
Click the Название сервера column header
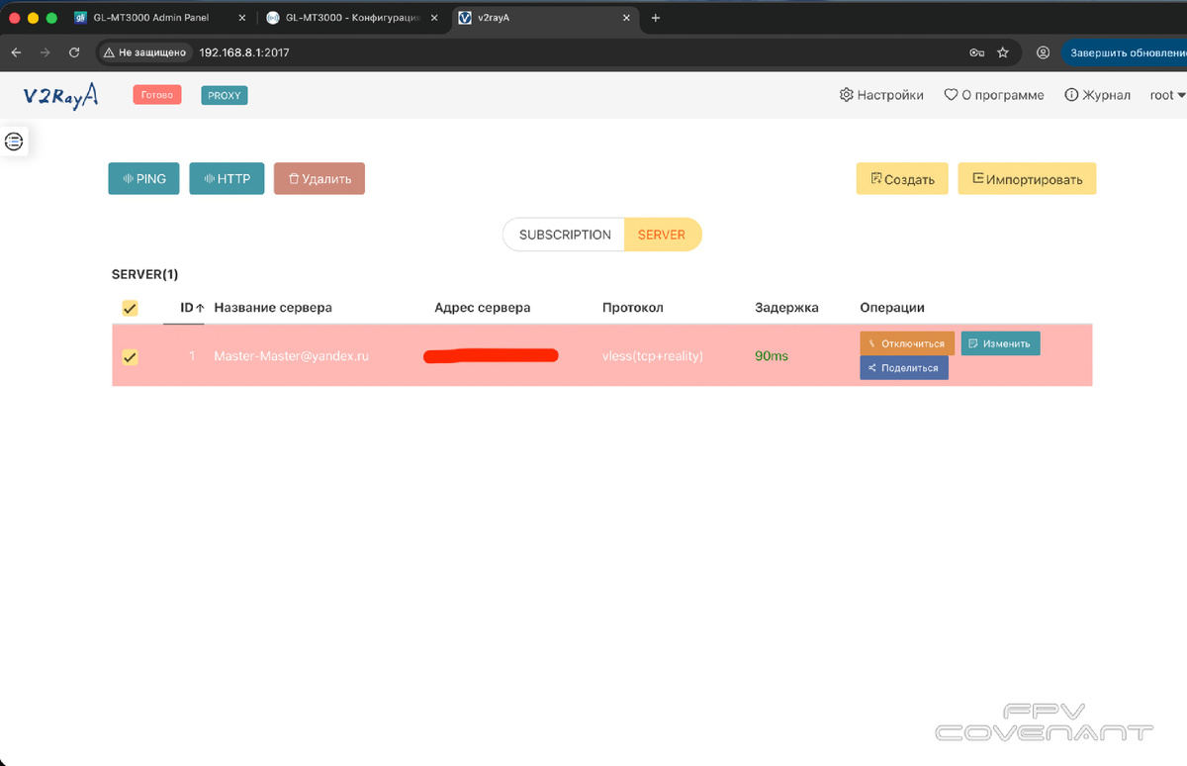(273, 308)
